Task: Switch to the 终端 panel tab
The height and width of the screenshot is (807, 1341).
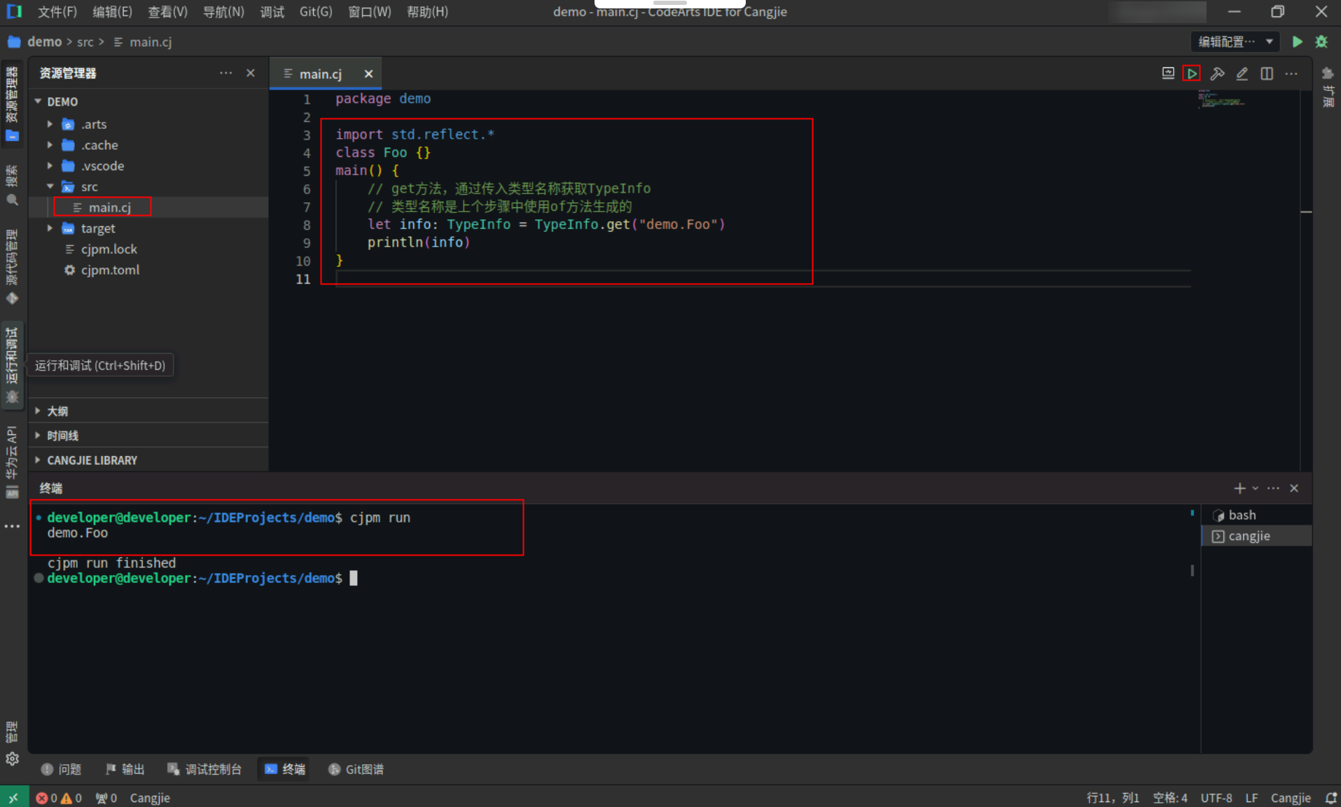Action: (285, 769)
